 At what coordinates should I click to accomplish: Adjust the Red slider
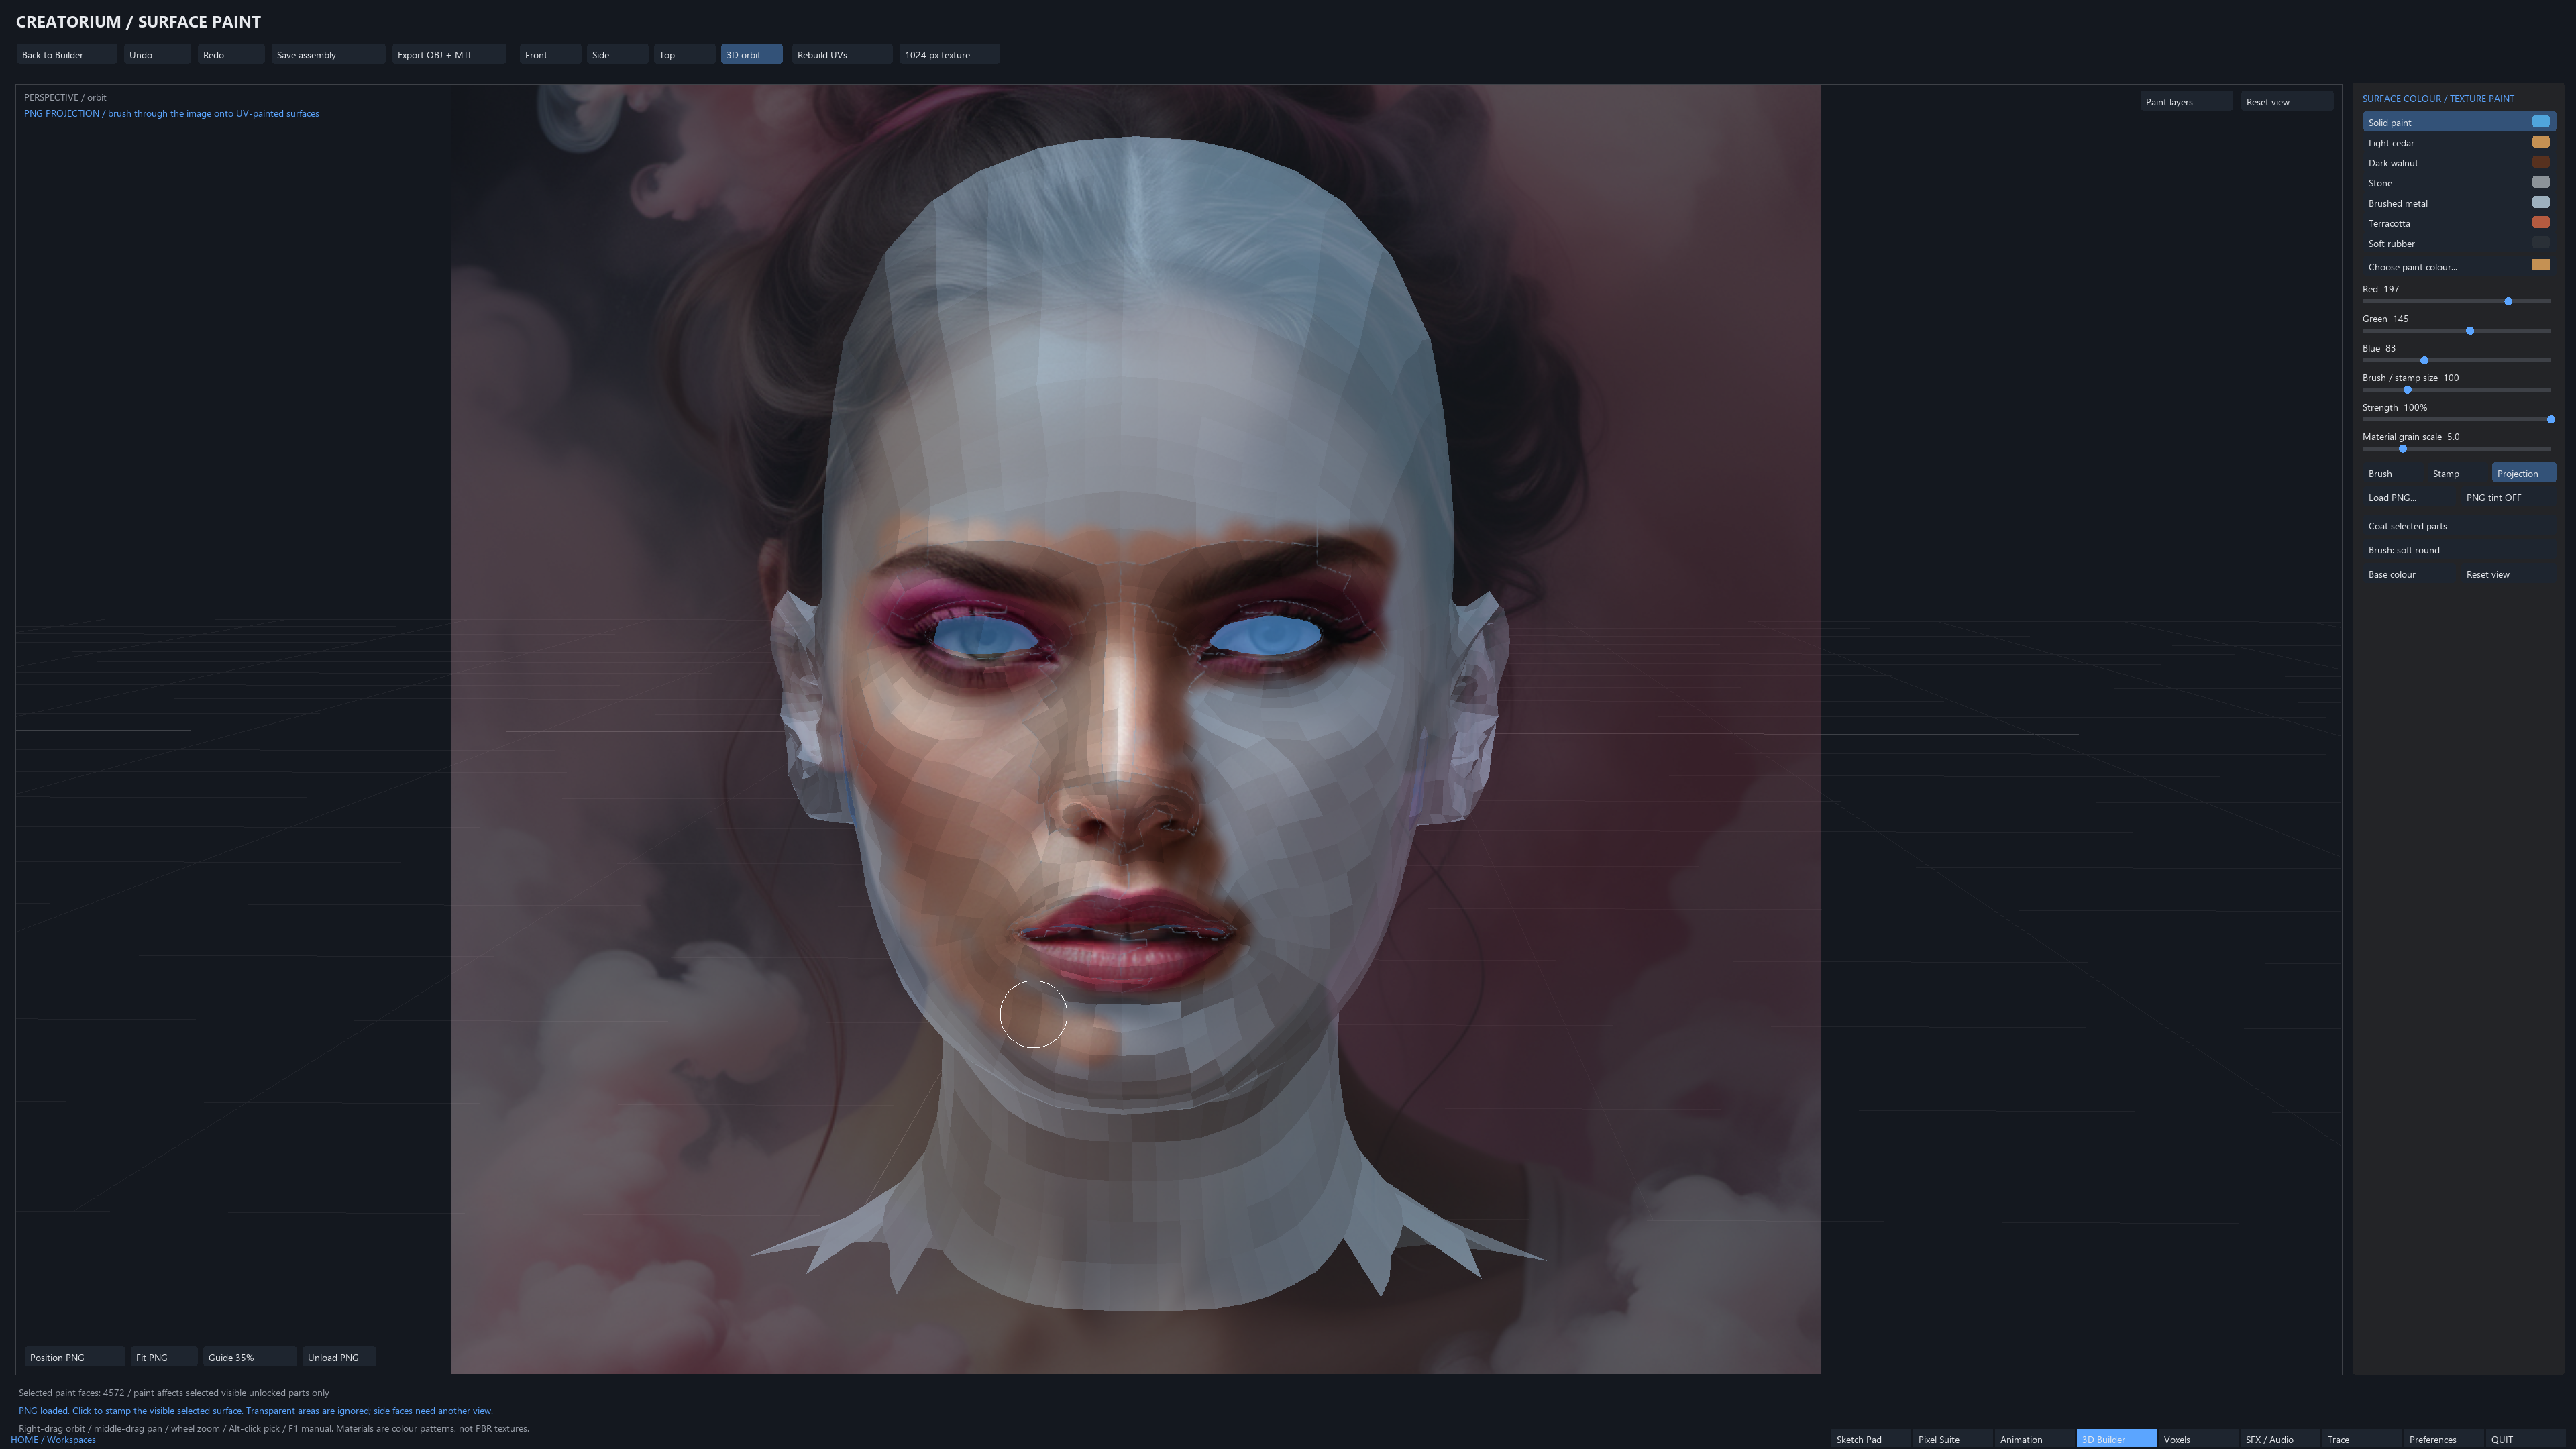2456,301
